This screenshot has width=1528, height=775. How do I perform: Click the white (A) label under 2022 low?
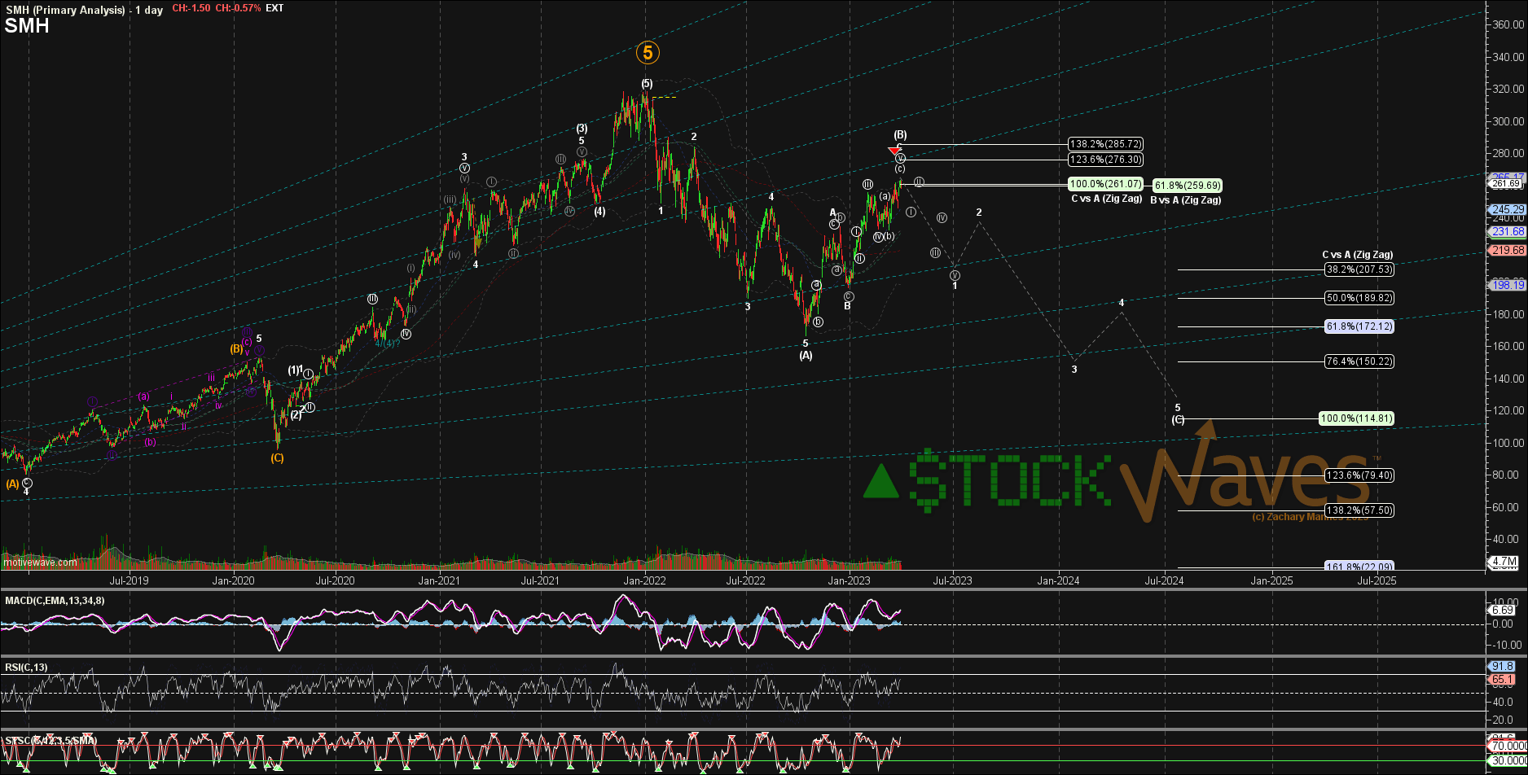click(x=806, y=356)
